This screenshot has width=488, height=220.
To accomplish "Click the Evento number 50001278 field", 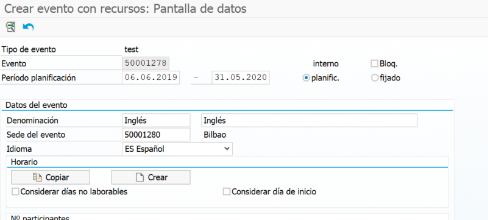I will coord(146,63).
